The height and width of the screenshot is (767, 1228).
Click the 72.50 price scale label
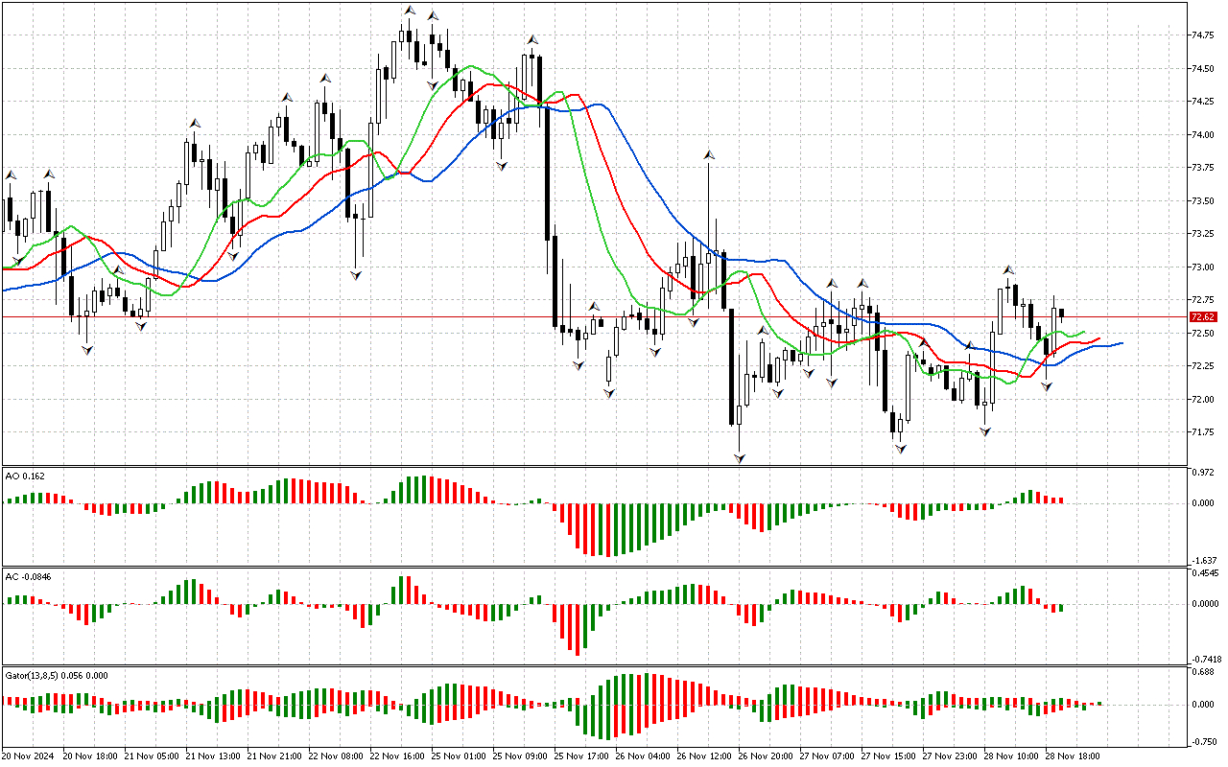(1202, 333)
